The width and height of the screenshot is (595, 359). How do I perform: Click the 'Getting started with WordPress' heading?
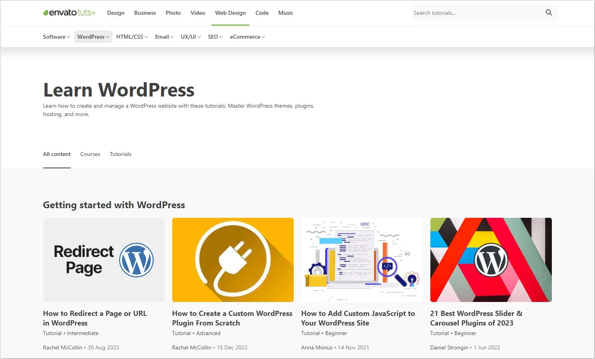tap(114, 205)
